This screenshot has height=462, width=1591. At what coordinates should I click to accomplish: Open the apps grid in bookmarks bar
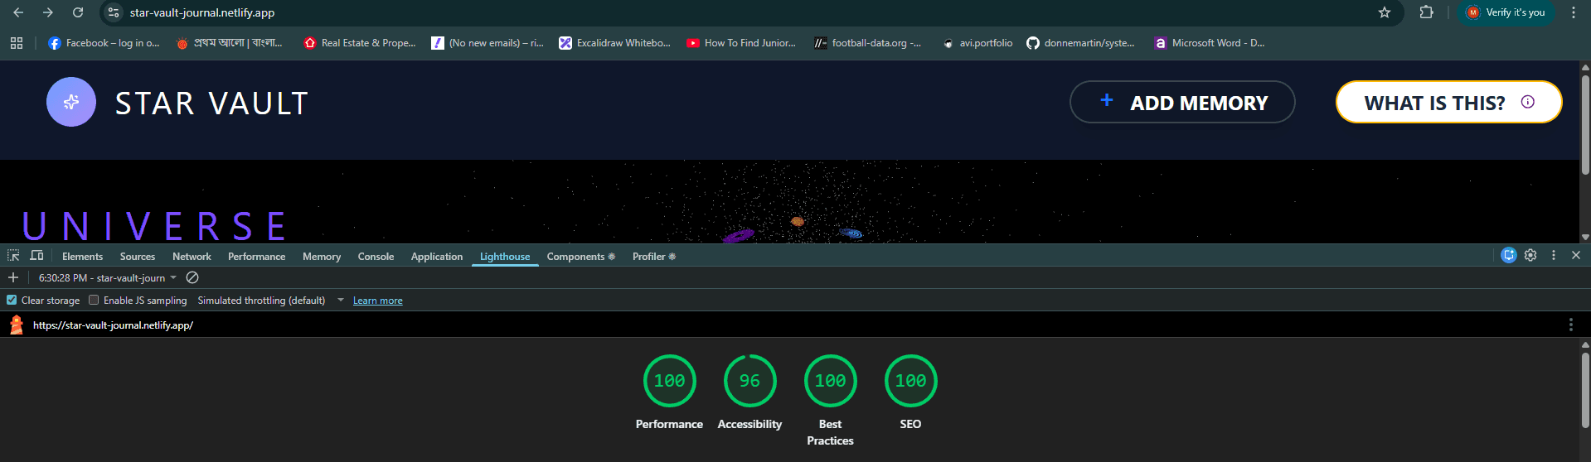click(x=17, y=43)
